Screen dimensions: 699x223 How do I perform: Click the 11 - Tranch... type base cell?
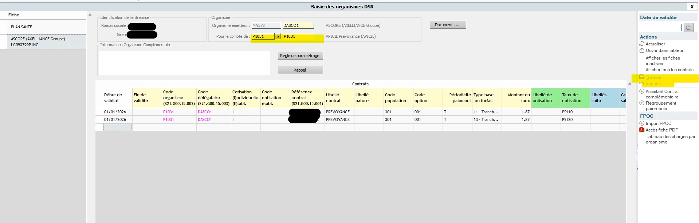pos(487,112)
